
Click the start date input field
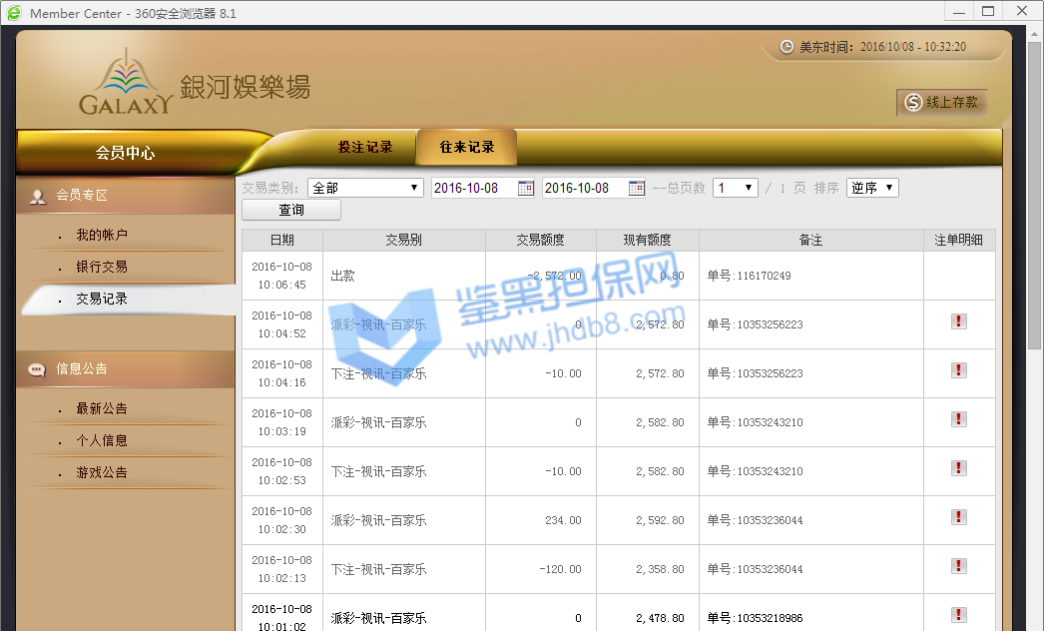click(474, 188)
